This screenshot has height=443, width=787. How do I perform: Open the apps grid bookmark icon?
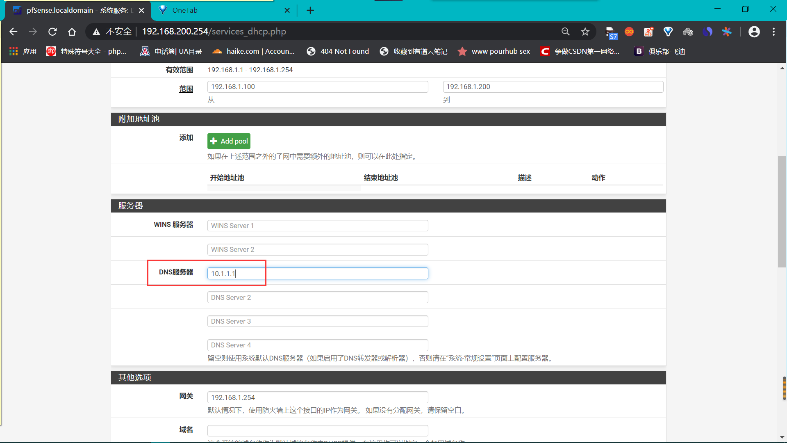(x=14, y=51)
